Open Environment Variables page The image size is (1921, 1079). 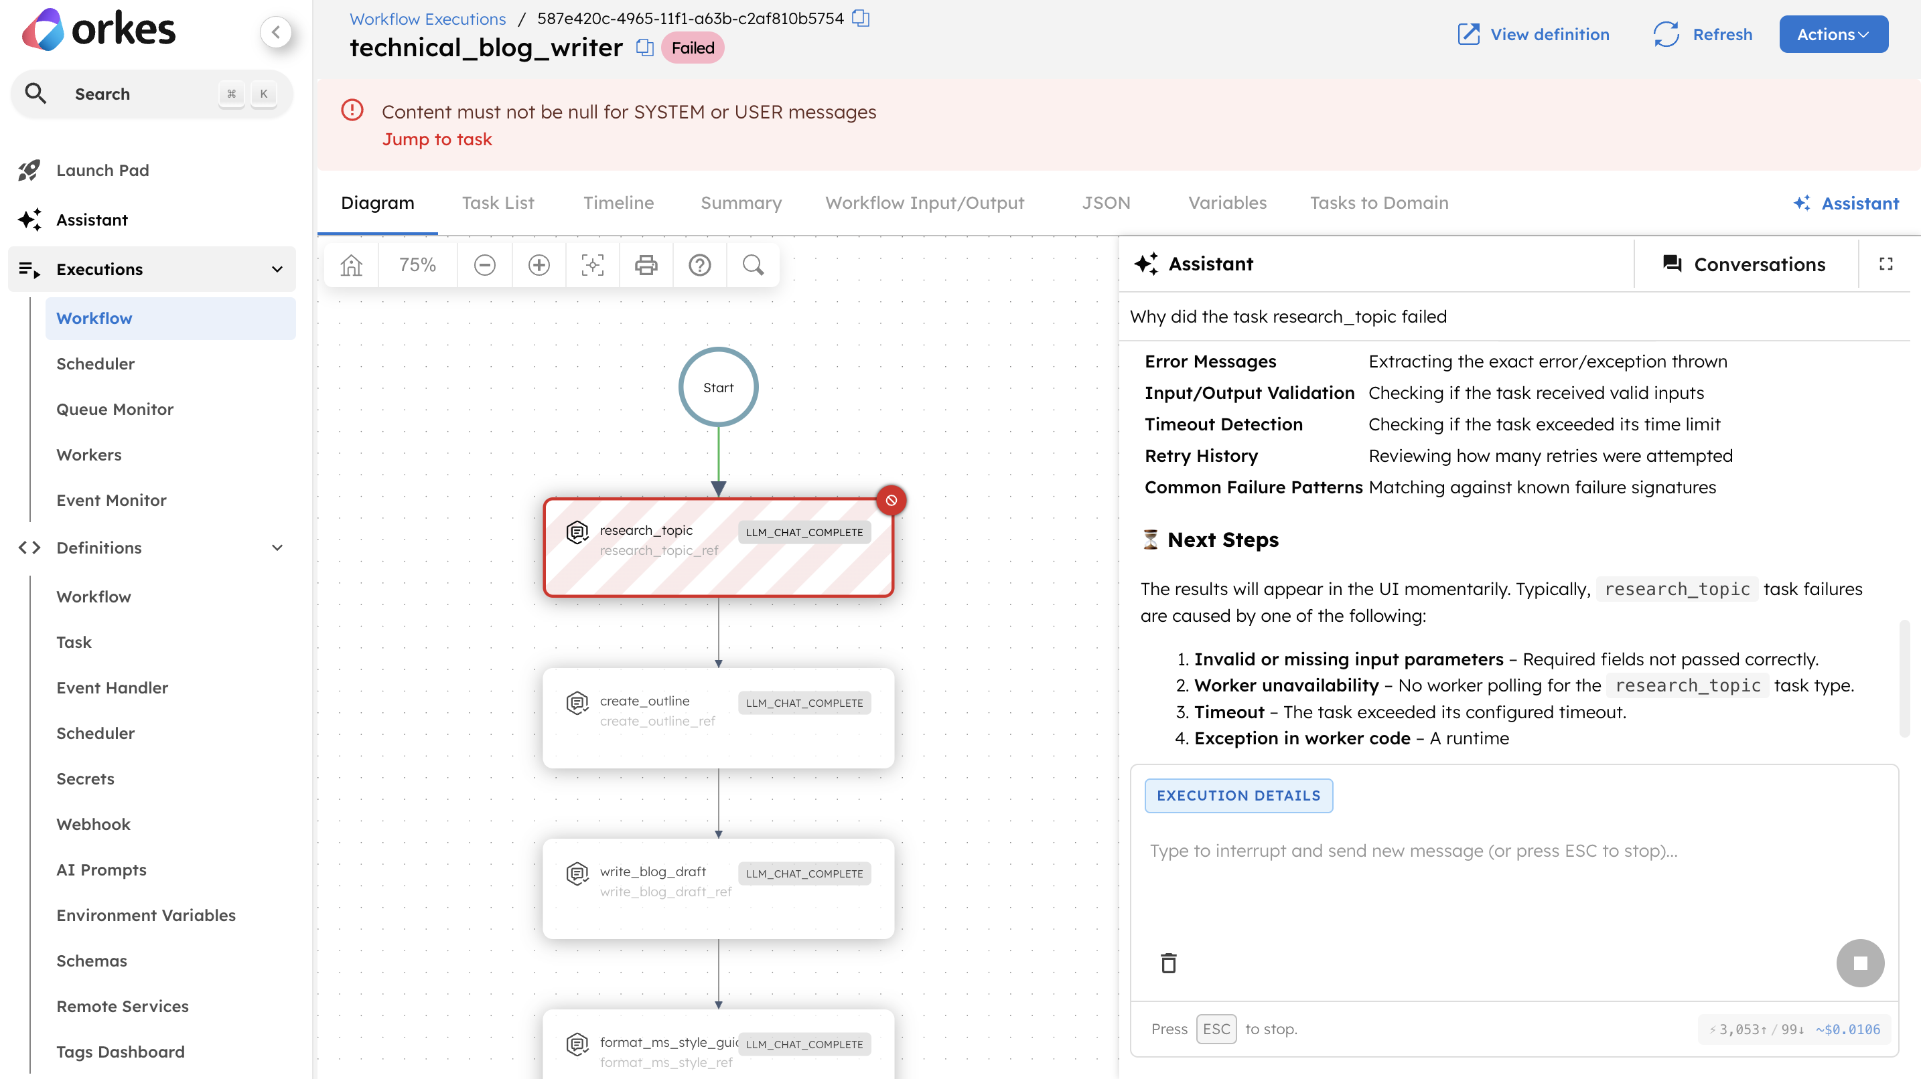point(146,915)
